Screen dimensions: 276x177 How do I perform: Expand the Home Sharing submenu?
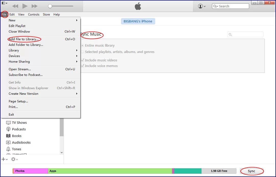pos(19,61)
